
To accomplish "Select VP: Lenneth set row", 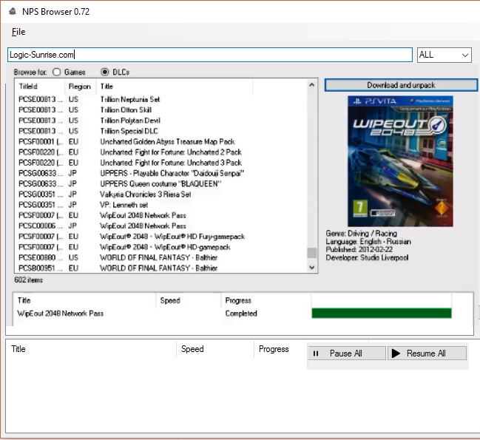I will (x=161, y=205).
